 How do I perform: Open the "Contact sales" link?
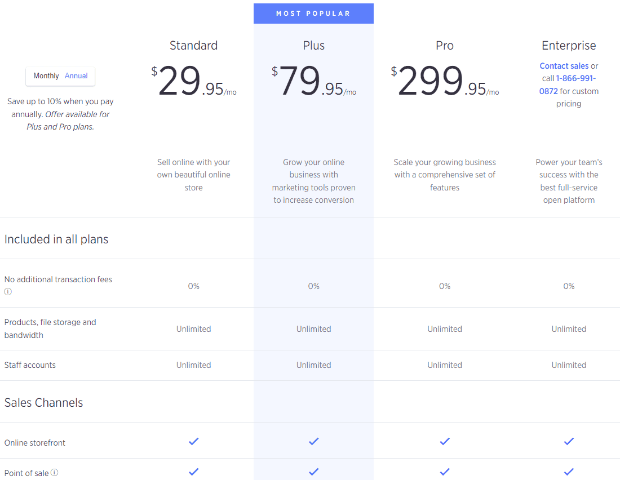click(x=564, y=65)
